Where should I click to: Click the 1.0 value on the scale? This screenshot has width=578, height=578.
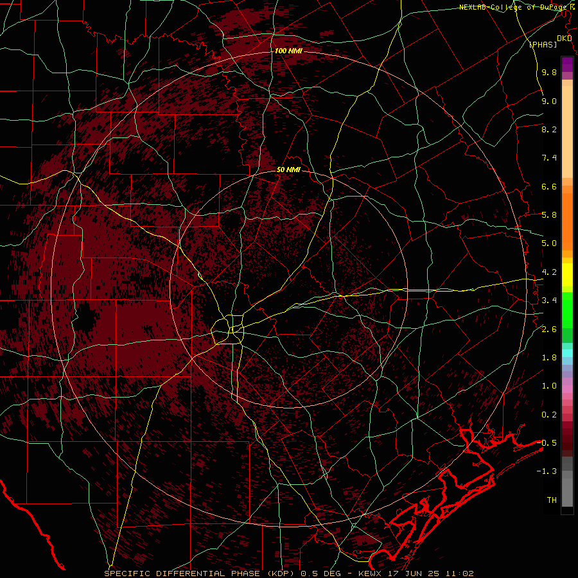[x=549, y=386]
